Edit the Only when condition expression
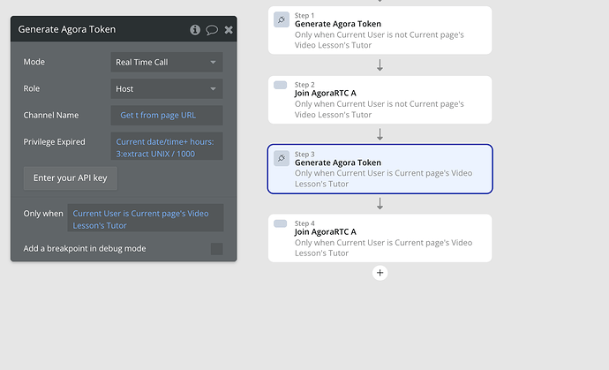The image size is (609, 370). click(146, 217)
